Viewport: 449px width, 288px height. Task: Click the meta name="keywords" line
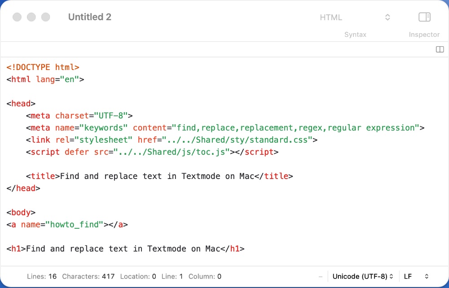tap(225, 127)
